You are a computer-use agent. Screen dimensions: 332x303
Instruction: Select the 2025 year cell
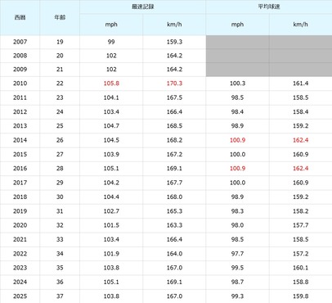(x=20, y=296)
